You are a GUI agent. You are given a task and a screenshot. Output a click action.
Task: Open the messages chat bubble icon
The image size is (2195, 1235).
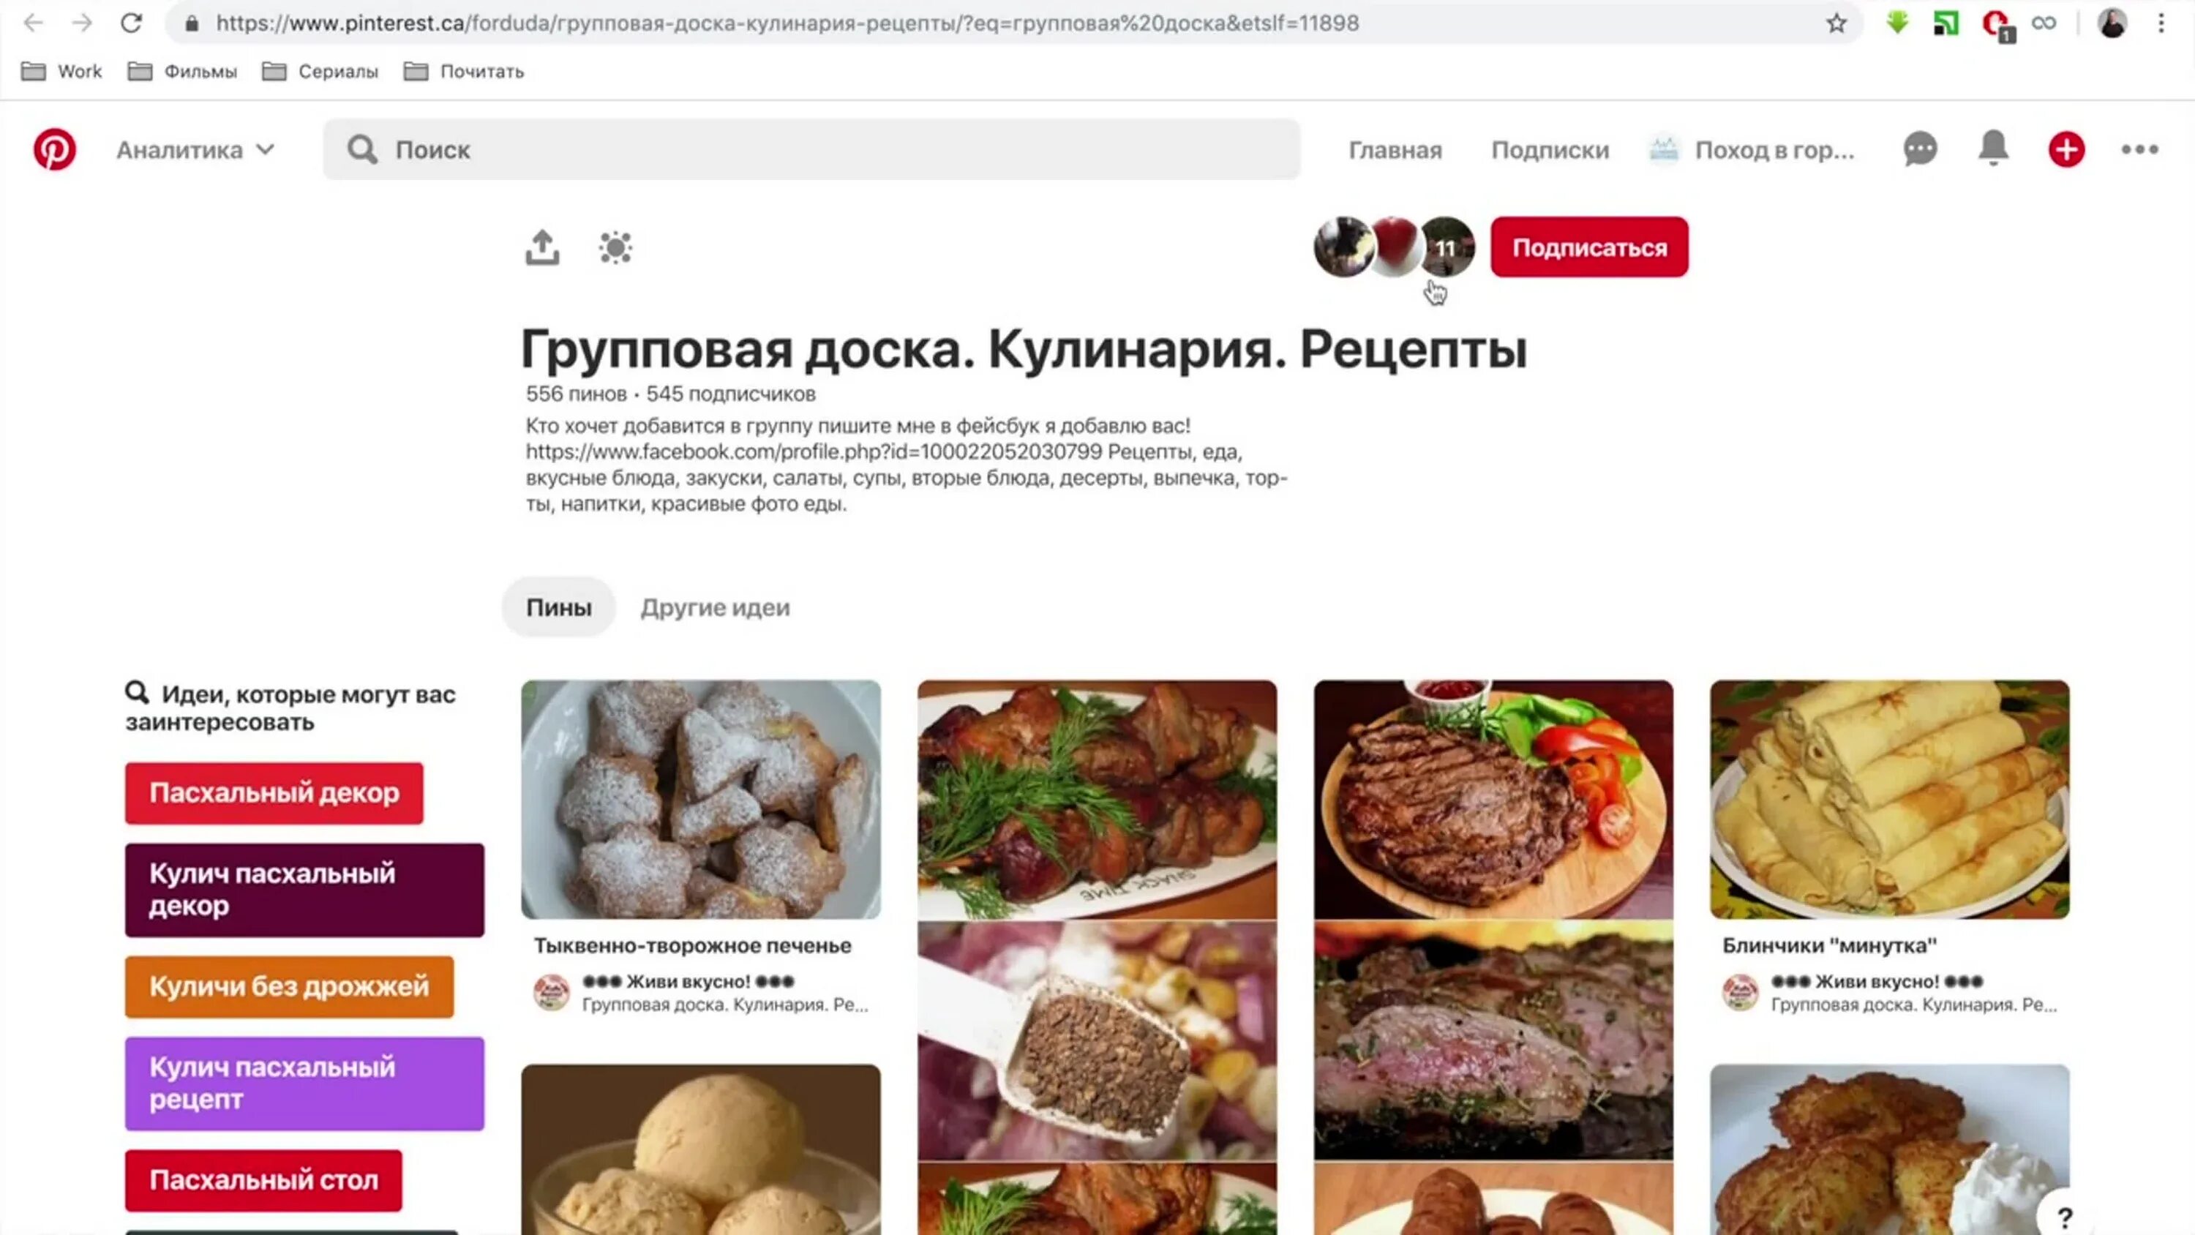(x=1921, y=149)
